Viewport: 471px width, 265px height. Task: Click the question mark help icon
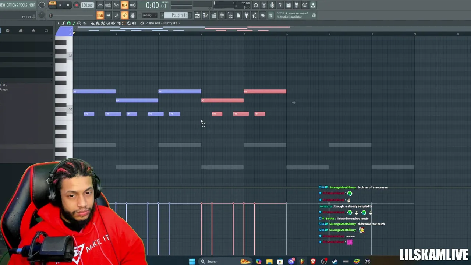pos(280,5)
